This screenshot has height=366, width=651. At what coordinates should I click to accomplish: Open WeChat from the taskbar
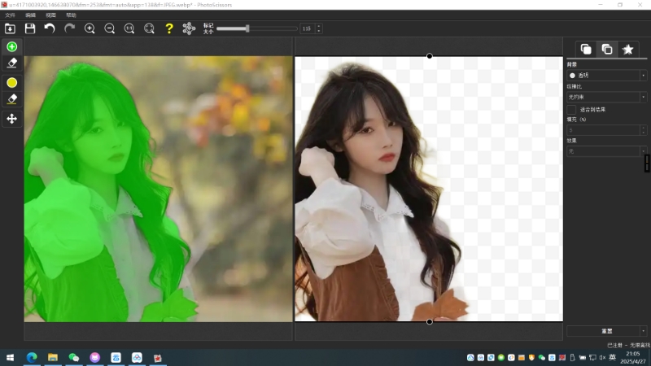click(74, 358)
